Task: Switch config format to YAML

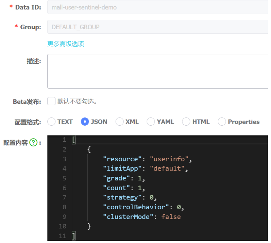Action: (x=151, y=121)
